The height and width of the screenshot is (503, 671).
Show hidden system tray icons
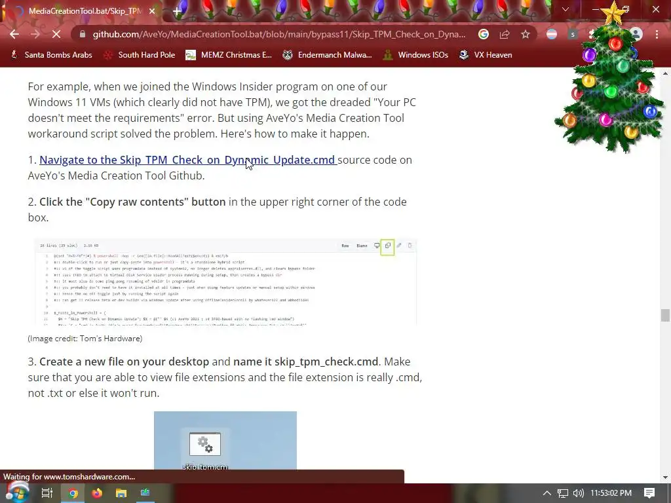coord(547,493)
